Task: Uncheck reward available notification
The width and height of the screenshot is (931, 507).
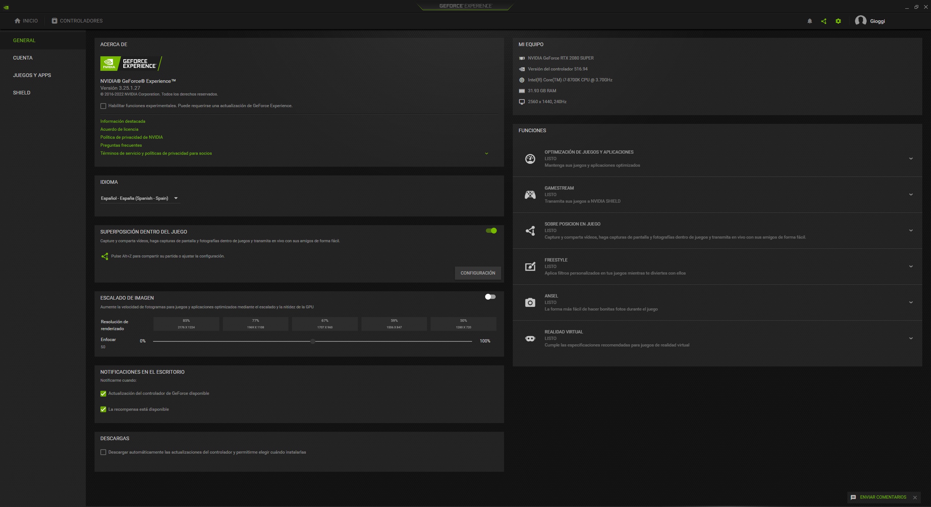Action: (x=103, y=410)
